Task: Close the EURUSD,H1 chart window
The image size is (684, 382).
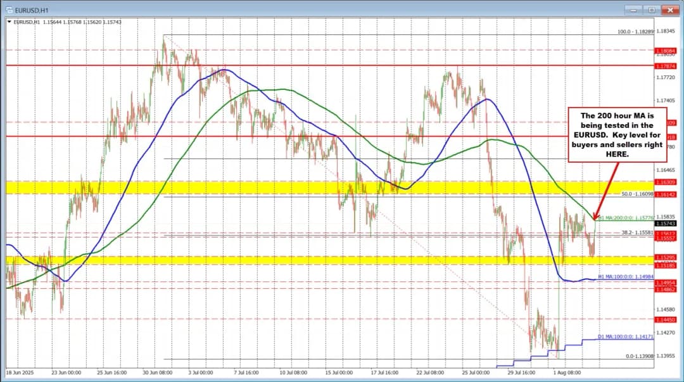Action: (670, 10)
